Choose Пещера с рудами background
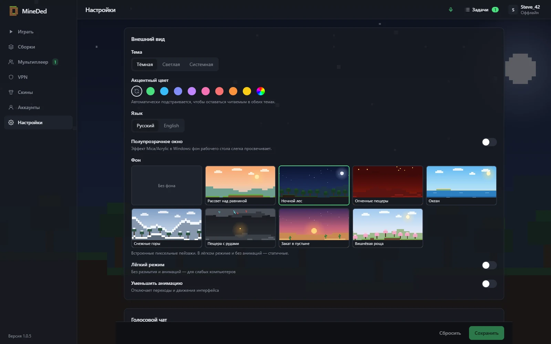The image size is (551, 344). tap(240, 228)
